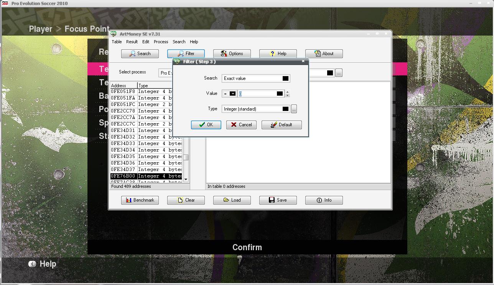Open the Result menu
494x285 pixels.
point(132,42)
